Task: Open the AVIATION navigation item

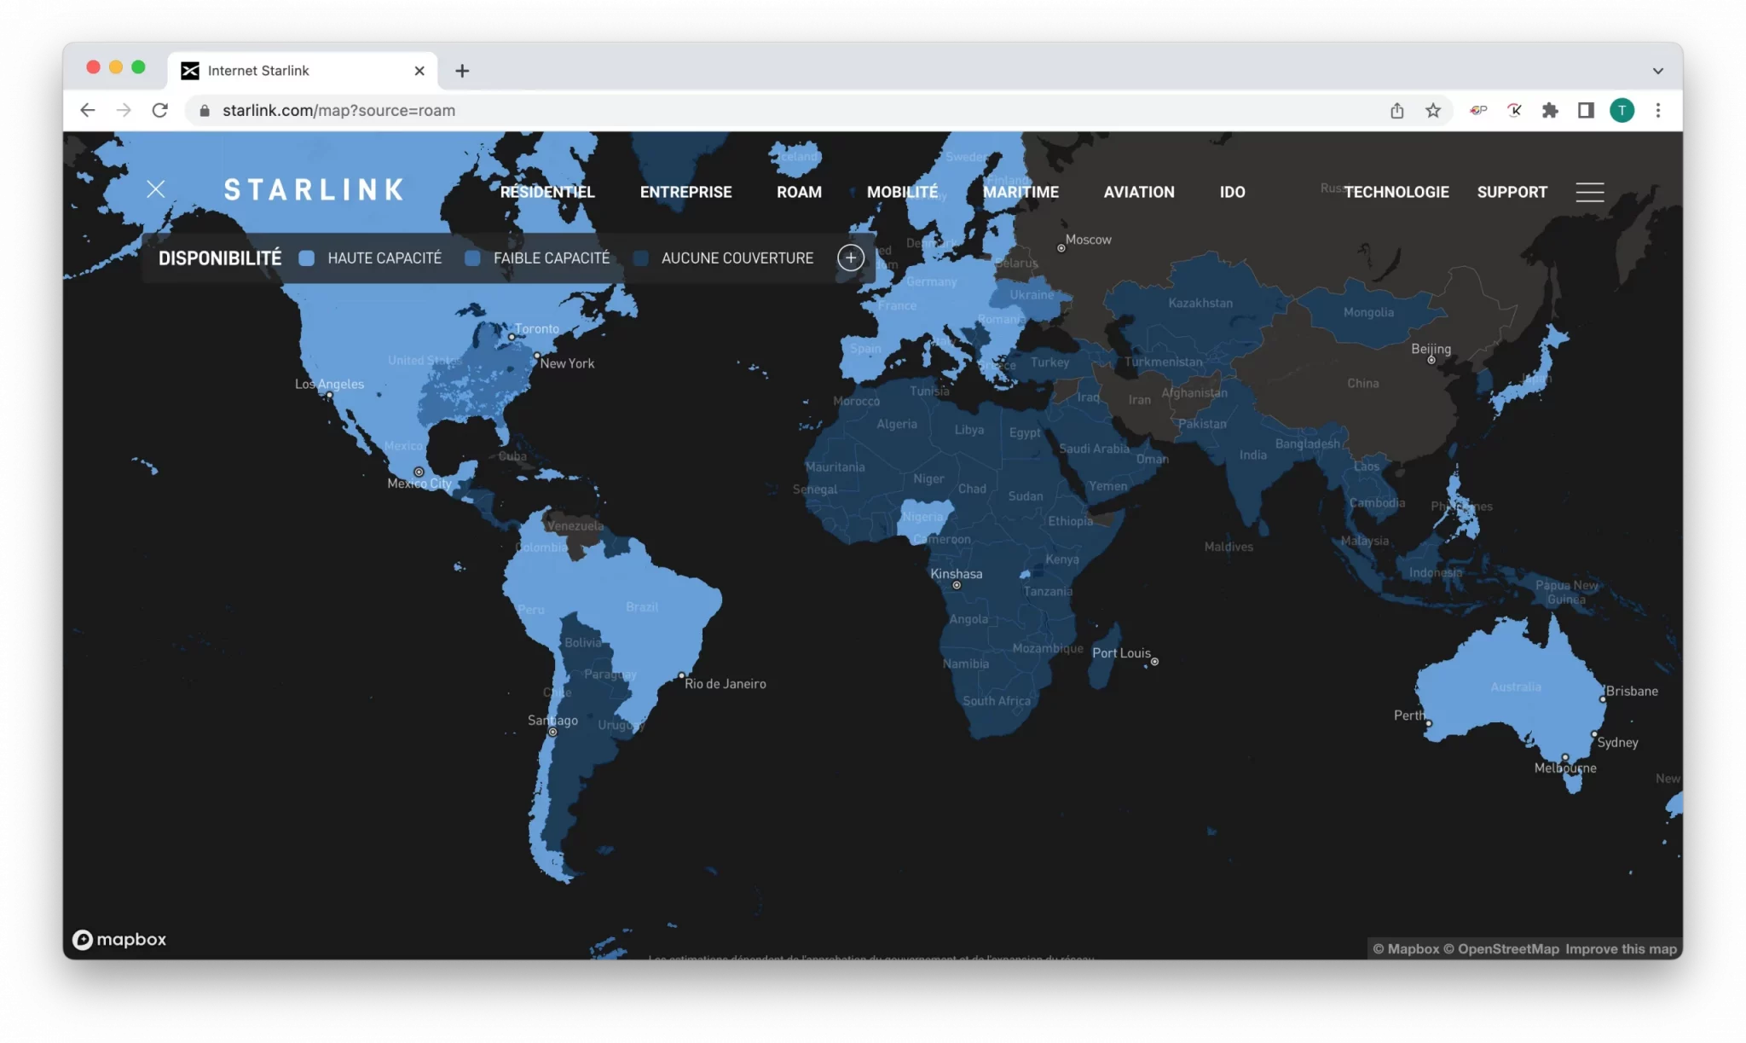Action: (1139, 192)
